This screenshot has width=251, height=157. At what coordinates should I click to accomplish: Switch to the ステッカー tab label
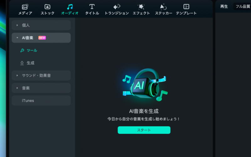click(163, 13)
